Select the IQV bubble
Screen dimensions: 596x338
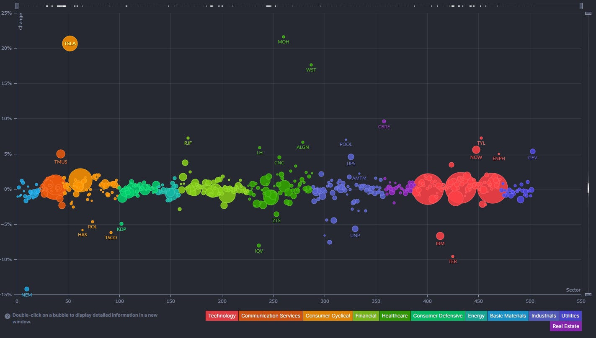pyautogui.click(x=259, y=246)
